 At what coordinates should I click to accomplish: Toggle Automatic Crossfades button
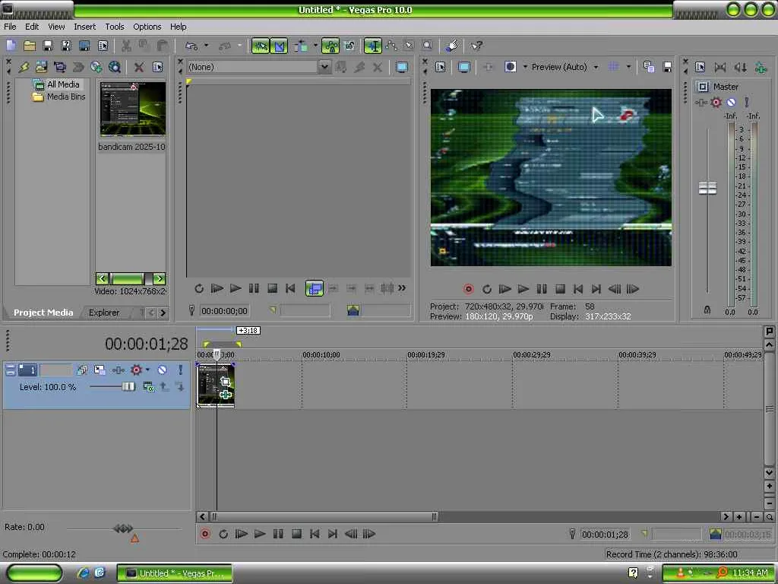280,46
